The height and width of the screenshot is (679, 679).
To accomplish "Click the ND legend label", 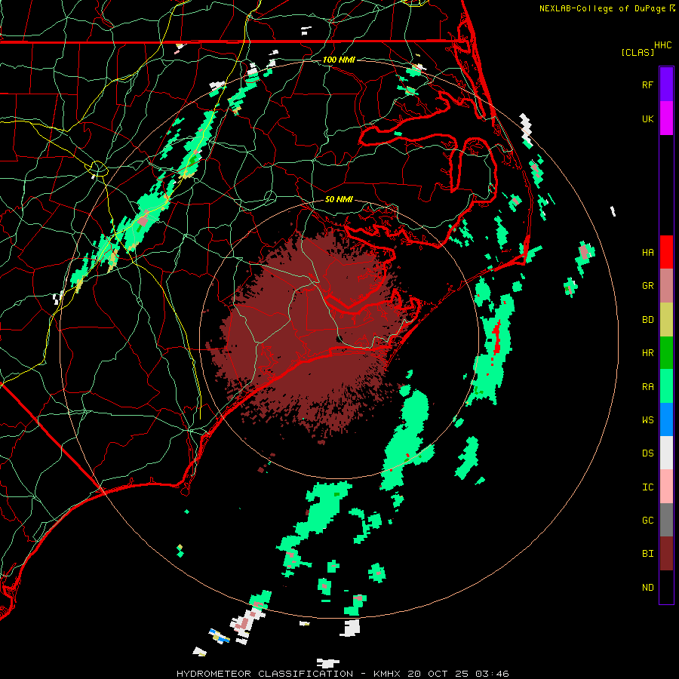I will point(647,588).
